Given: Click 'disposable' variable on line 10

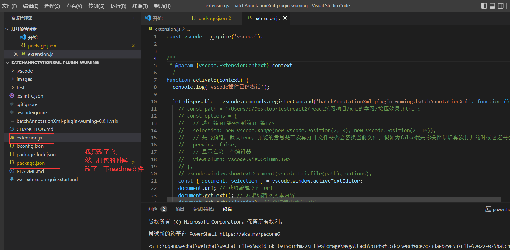Looking at the screenshot, I should pyautogui.click(x=199, y=101).
